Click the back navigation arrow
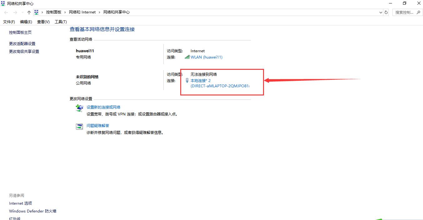 pos(6,12)
